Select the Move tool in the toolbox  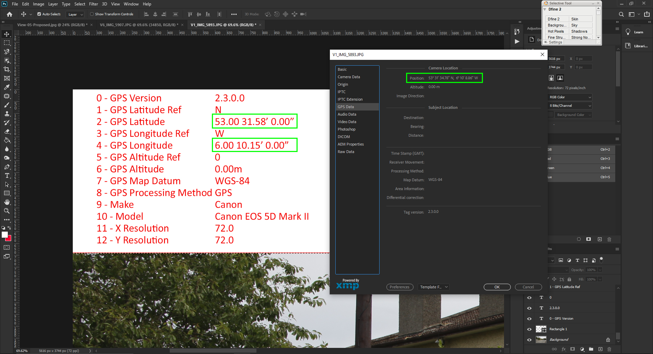tap(7, 34)
